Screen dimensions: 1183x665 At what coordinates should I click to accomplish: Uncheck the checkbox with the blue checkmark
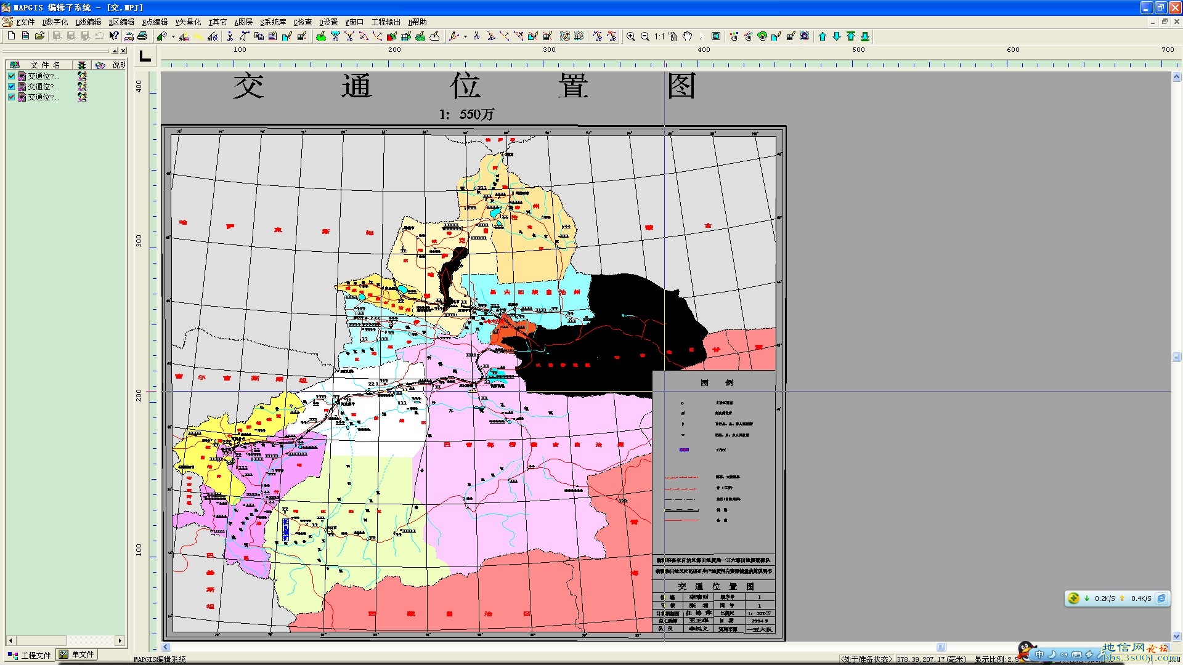point(11,86)
